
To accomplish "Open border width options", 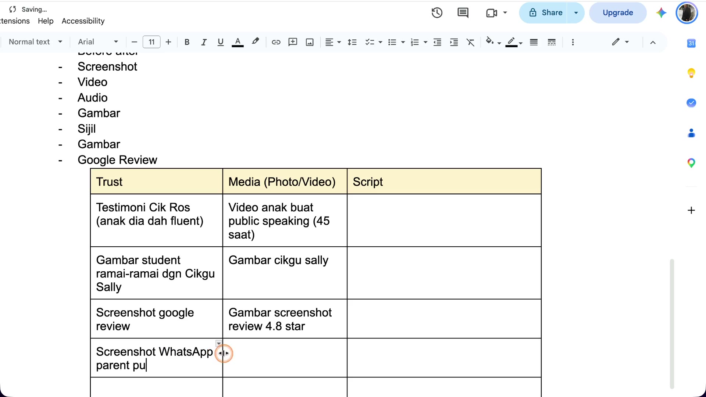I will 534,42.
